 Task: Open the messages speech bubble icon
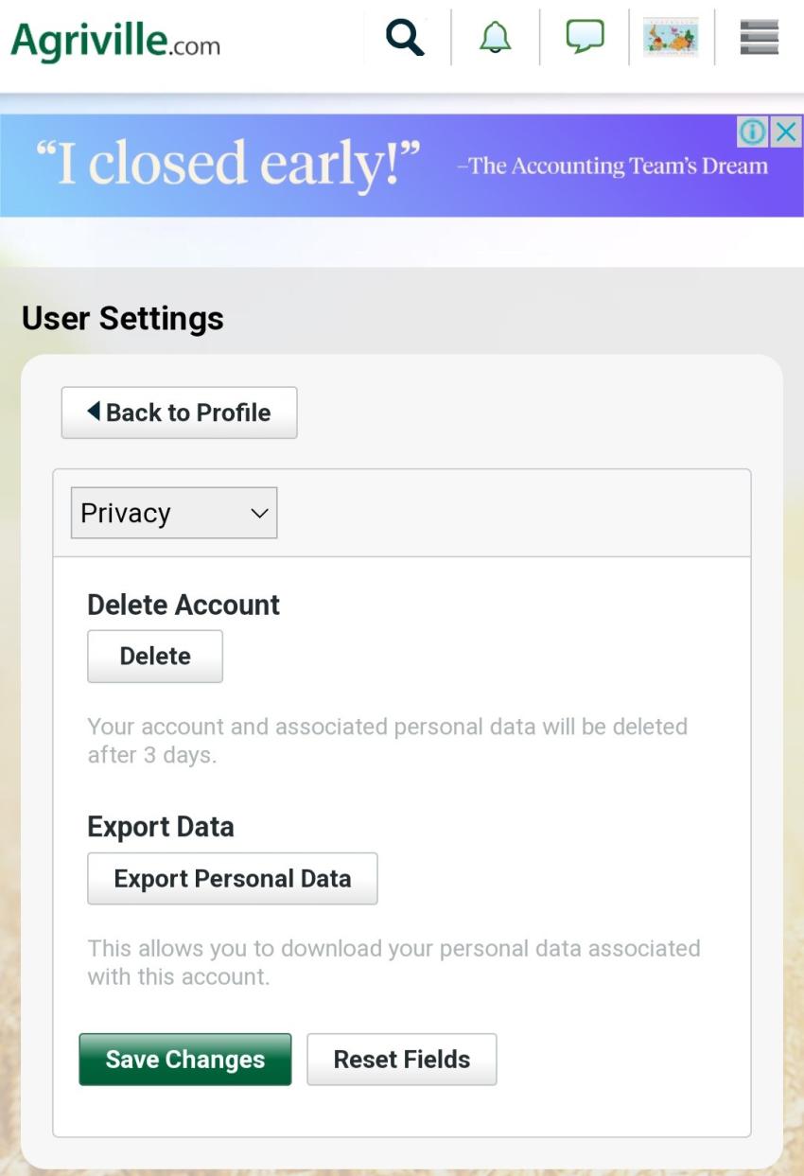coord(585,39)
